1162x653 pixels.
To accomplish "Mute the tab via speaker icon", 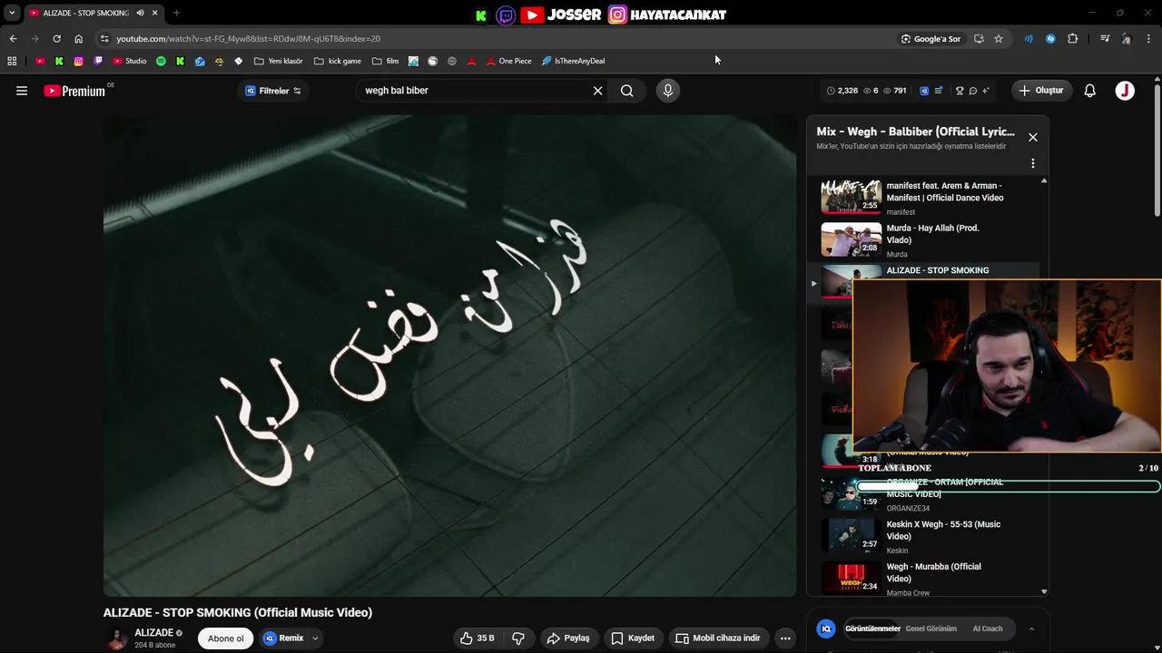I will 140,13.
